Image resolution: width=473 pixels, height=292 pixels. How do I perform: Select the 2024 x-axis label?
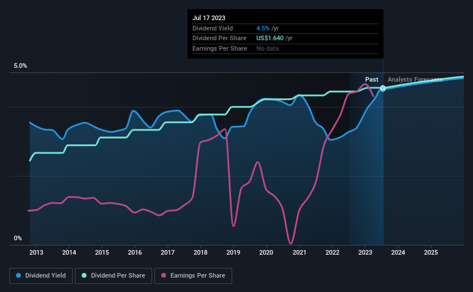398,252
